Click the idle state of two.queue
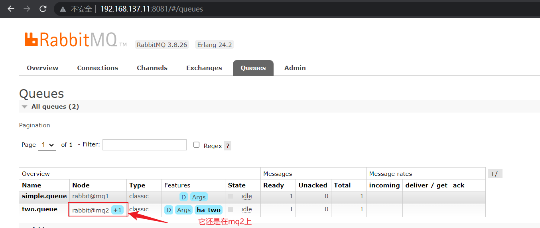The height and width of the screenshot is (228, 540). [x=246, y=209]
